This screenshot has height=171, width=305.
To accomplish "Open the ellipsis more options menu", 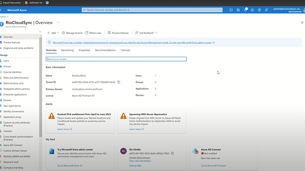I will 58,22.
